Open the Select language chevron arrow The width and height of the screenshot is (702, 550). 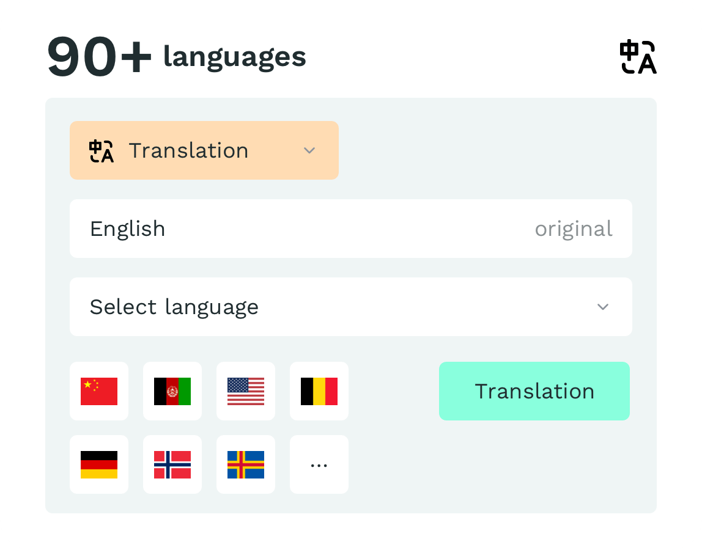[x=603, y=307]
